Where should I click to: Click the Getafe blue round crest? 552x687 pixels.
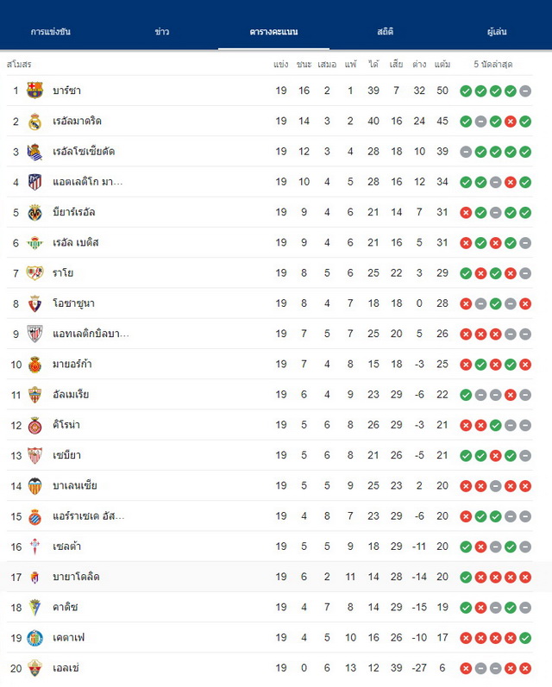click(x=34, y=638)
